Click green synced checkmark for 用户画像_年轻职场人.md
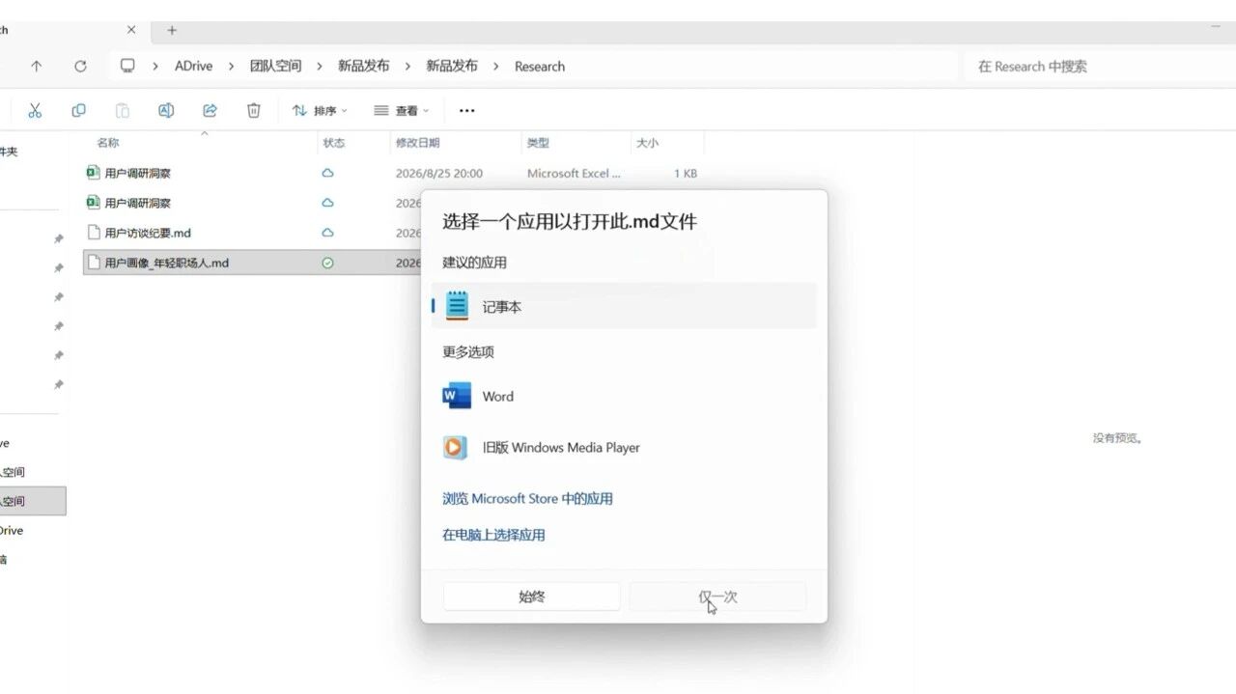This screenshot has height=694, width=1236. (x=327, y=263)
